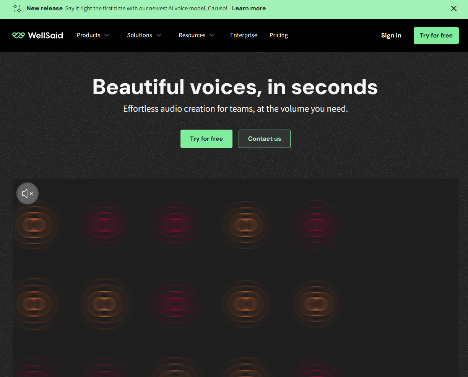
Task: Select the only red orb in the middle row
Action: (175, 304)
